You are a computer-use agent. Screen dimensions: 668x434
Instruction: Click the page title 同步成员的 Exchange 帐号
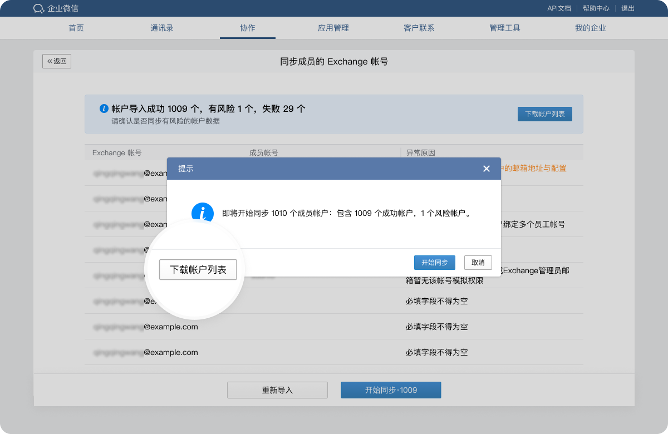tap(334, 61)
